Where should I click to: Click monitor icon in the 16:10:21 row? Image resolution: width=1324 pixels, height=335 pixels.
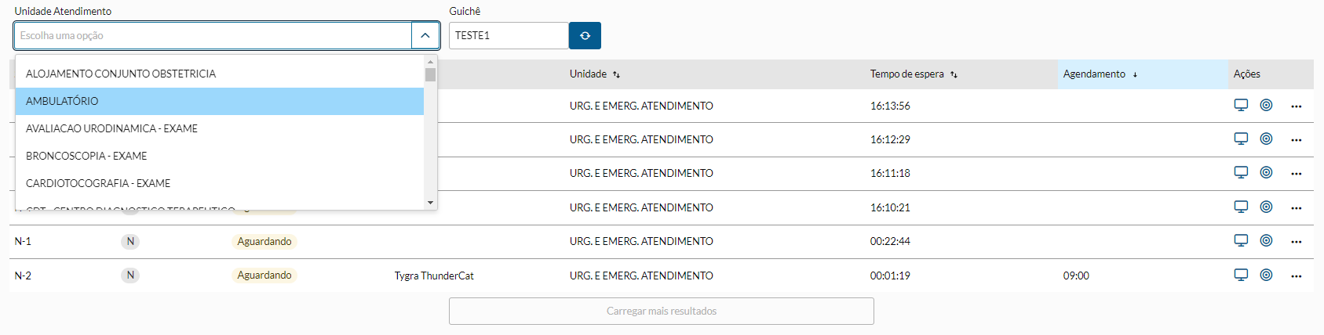[1241, 207]
